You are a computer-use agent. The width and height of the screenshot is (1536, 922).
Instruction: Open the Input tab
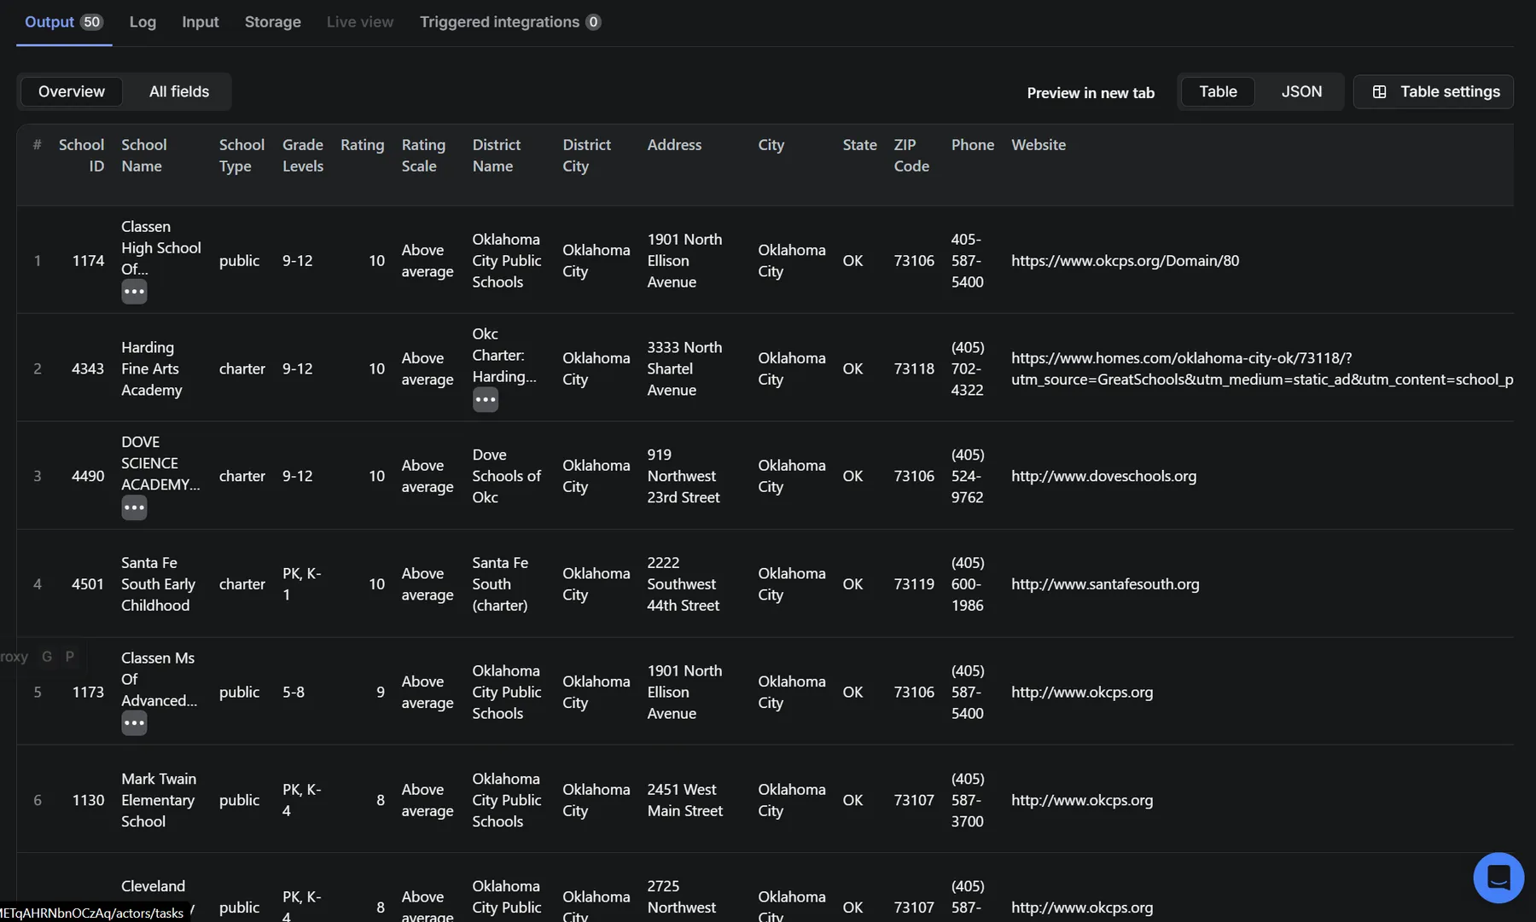(x=200, y=22)
